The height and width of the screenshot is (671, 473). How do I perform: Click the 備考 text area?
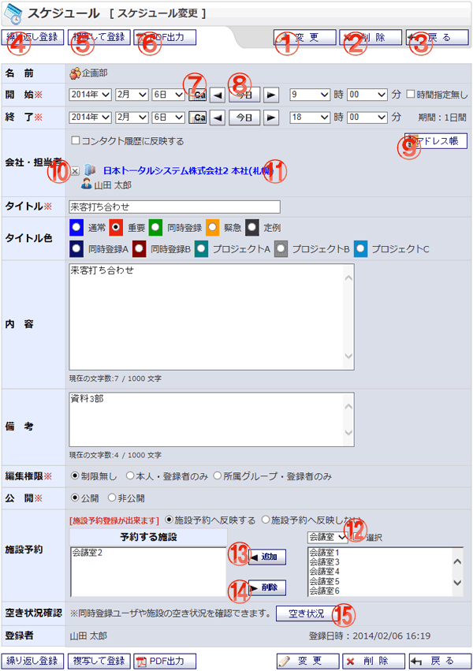click(211, 419)
